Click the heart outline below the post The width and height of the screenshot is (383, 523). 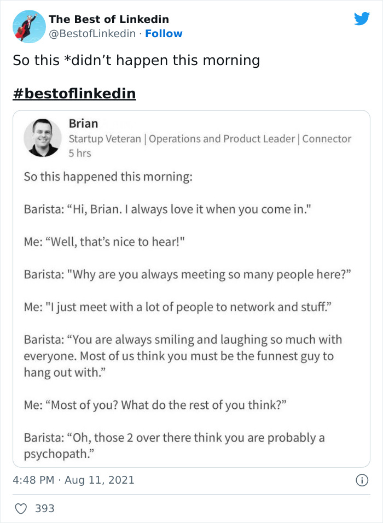coord(21,508)
